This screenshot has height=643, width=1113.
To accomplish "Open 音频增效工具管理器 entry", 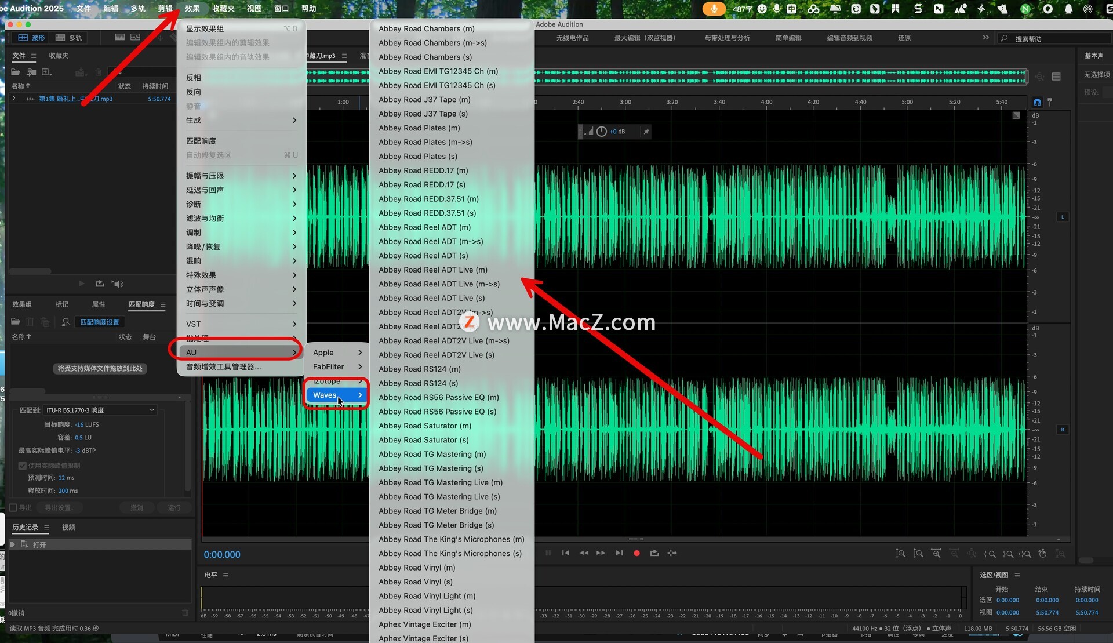I will pos(223,367).
